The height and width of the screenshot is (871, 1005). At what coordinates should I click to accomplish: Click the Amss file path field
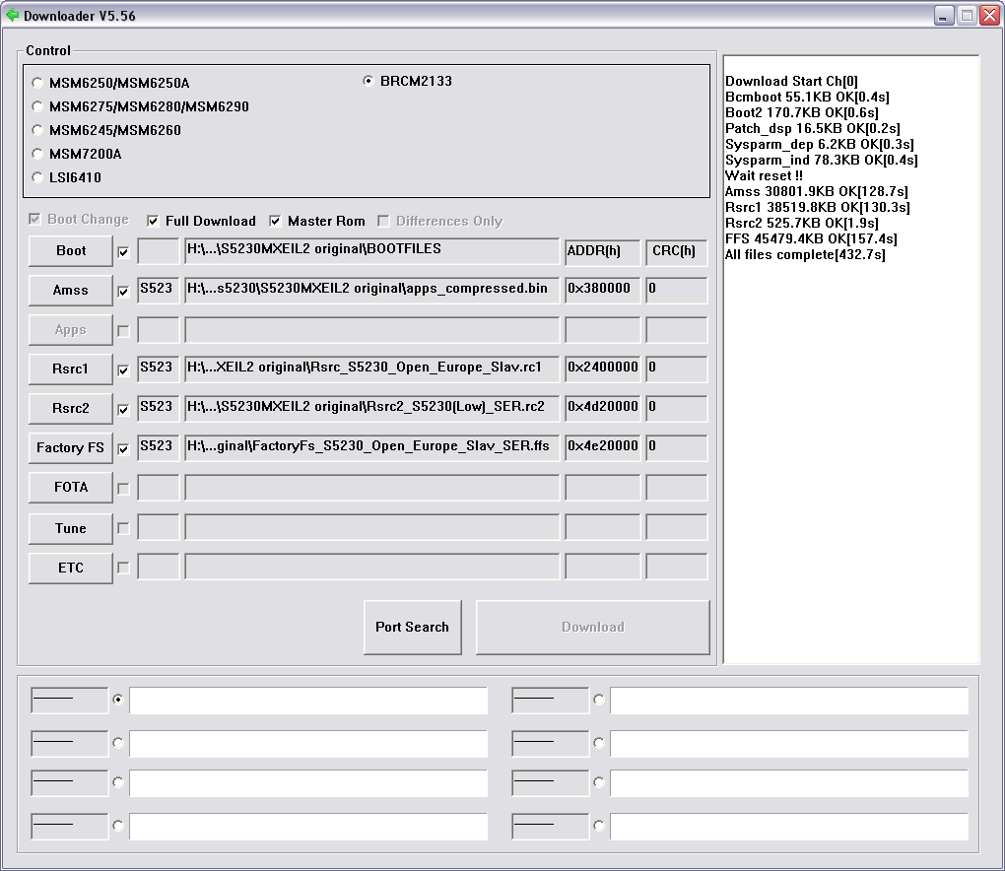click(x=371, y=290)
